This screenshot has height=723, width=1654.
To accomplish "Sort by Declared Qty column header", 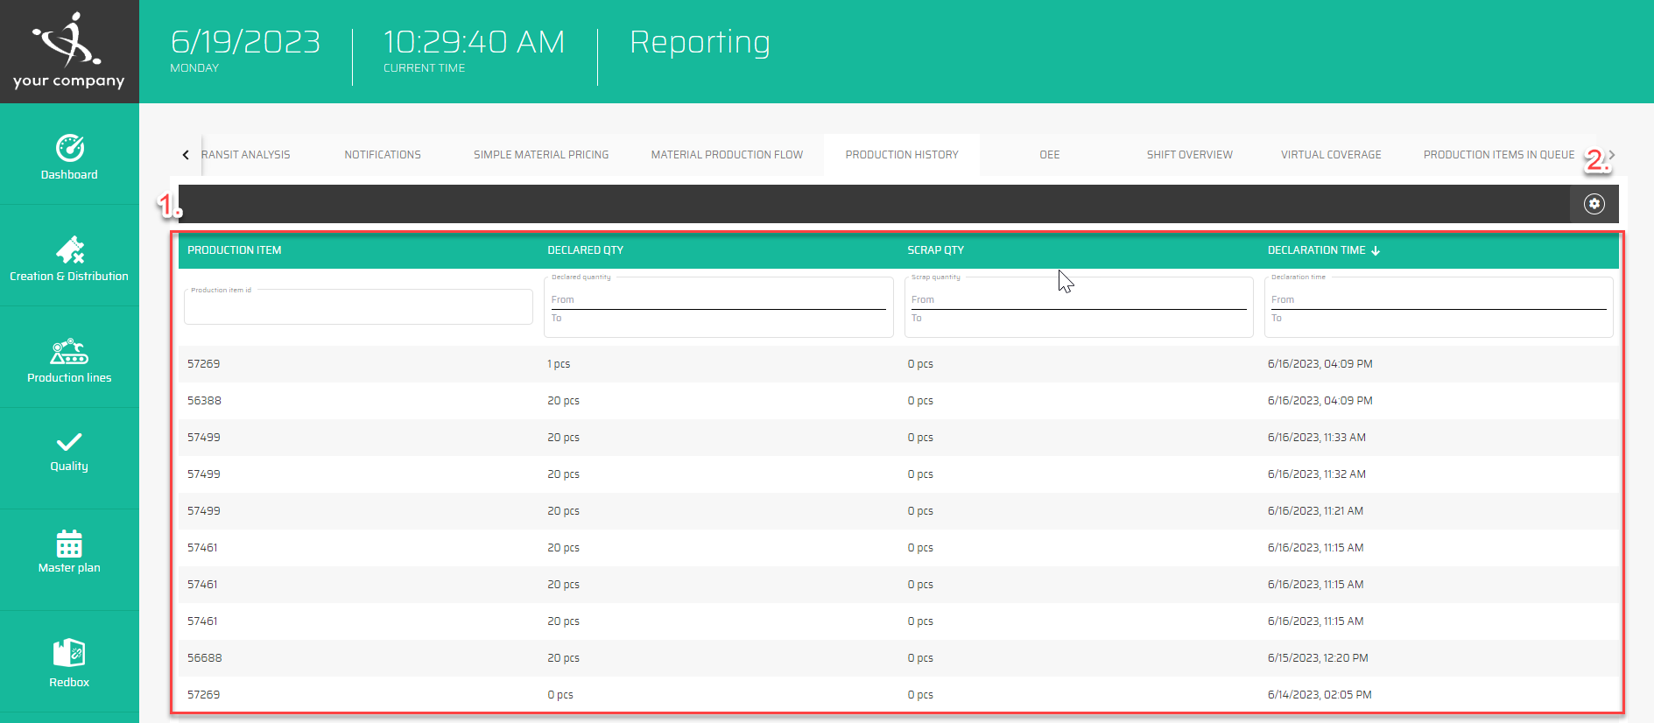I will 585,250.
